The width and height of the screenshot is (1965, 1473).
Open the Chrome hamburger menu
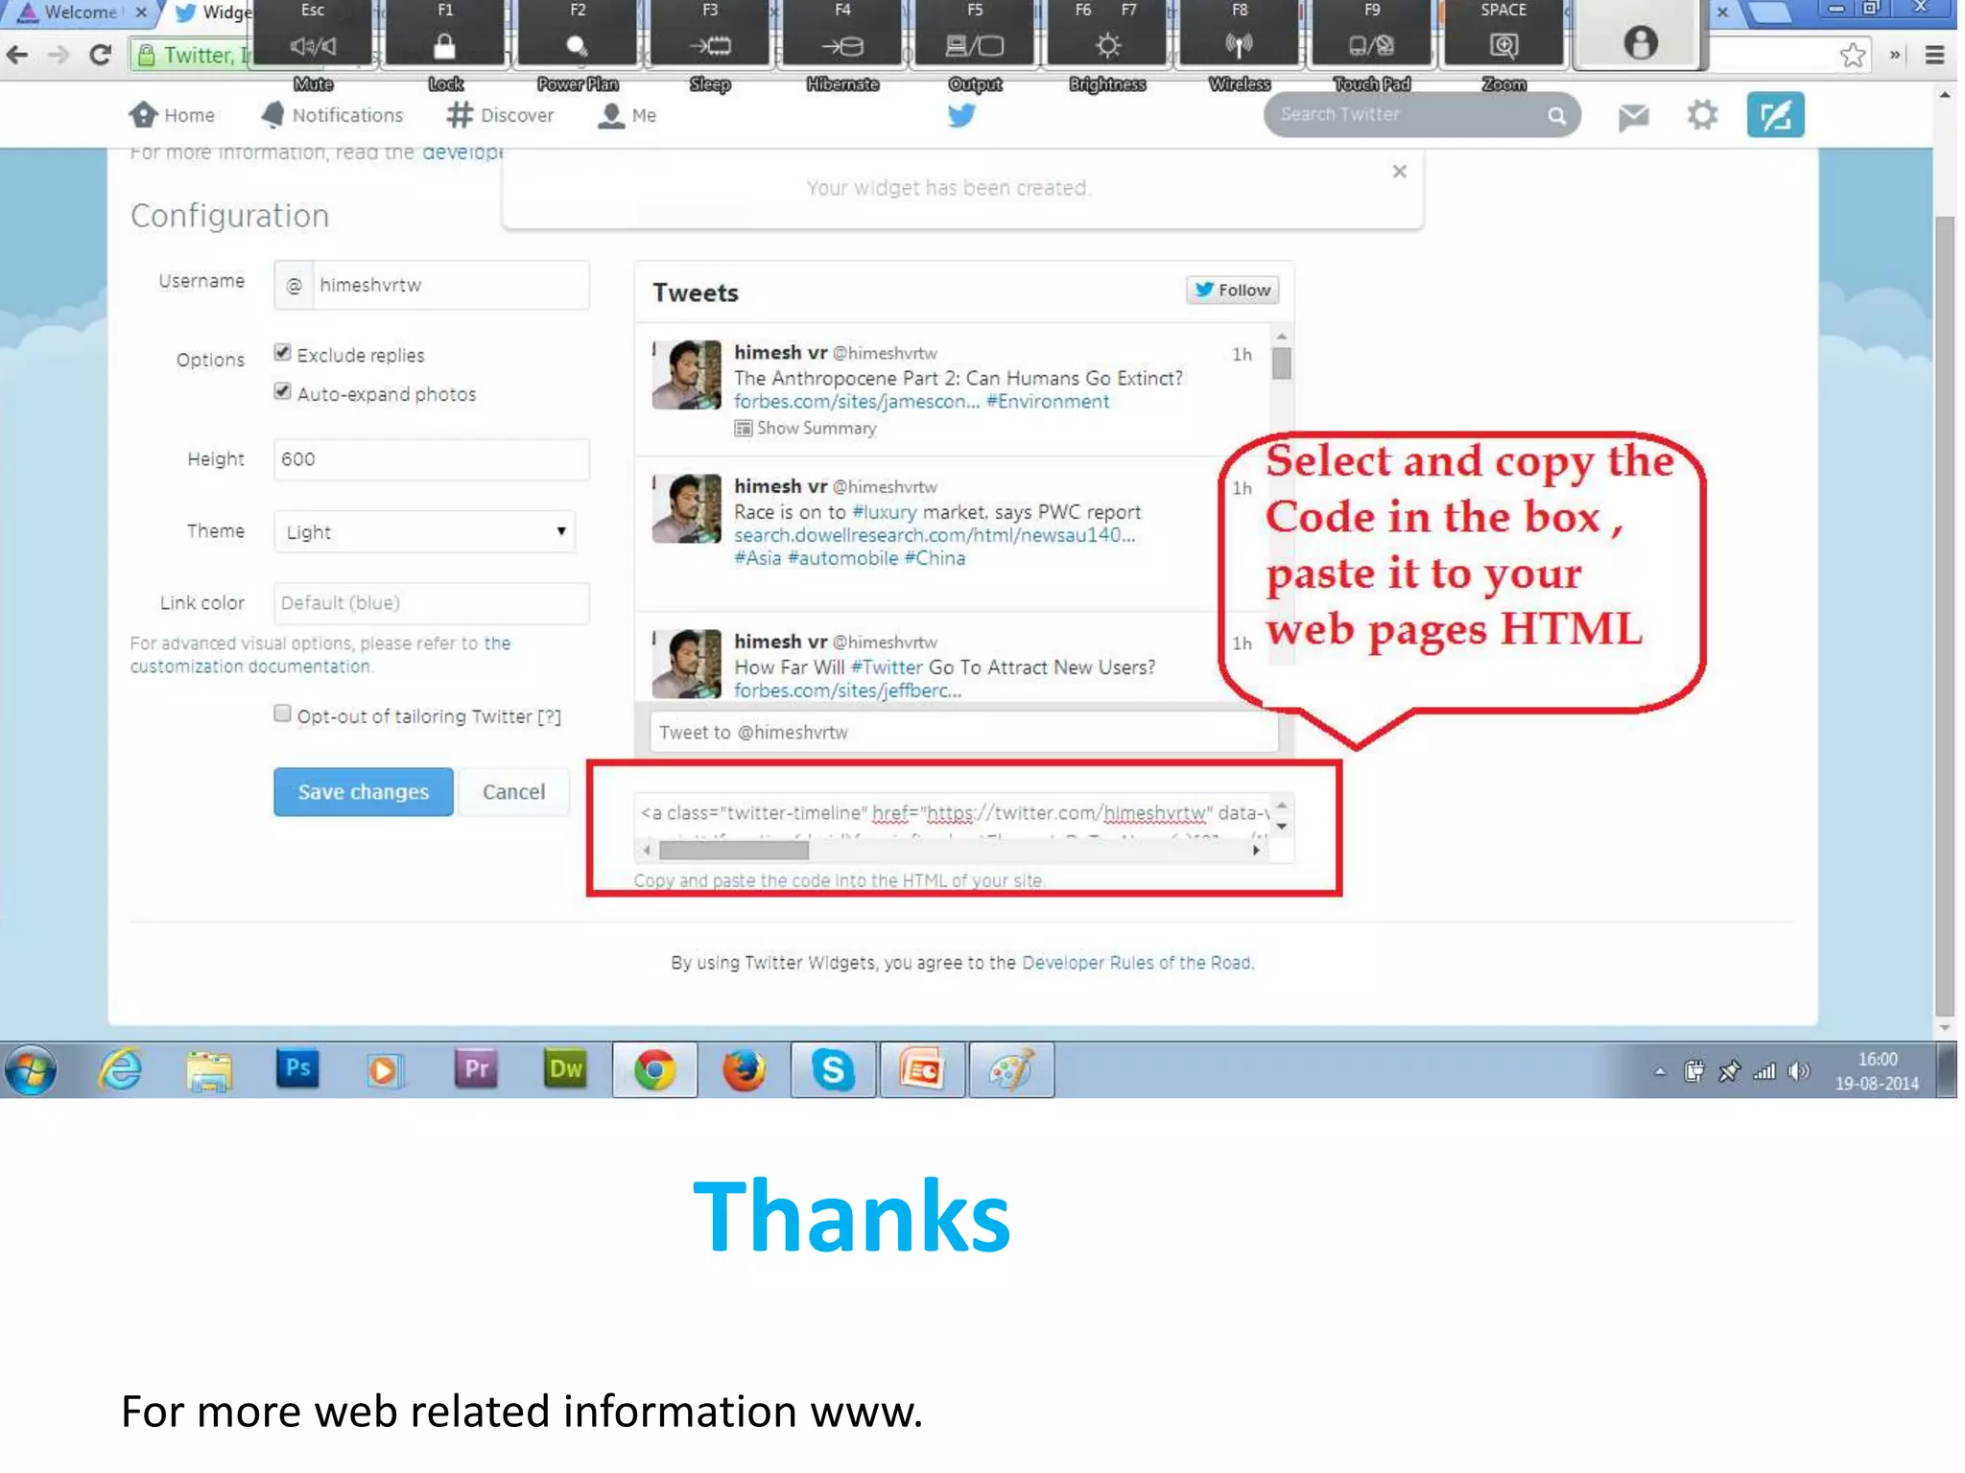tap(1934, 56)
